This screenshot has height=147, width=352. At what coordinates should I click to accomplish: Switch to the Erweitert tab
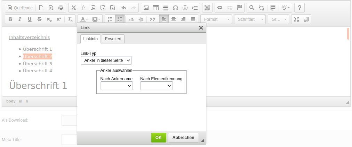[x=113, y=39]
